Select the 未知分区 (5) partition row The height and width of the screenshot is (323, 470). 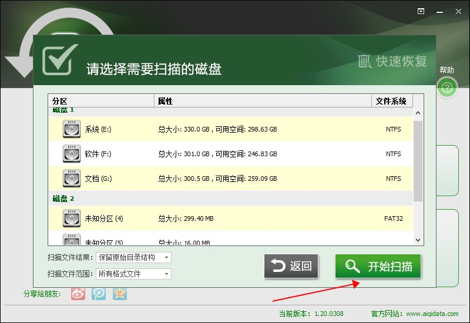click(x=235, y=240)
